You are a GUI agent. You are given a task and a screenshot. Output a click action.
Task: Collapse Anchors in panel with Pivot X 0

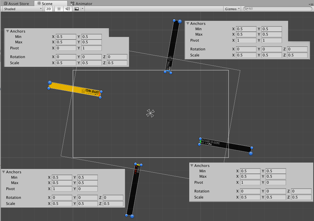[x=8, y=31]
